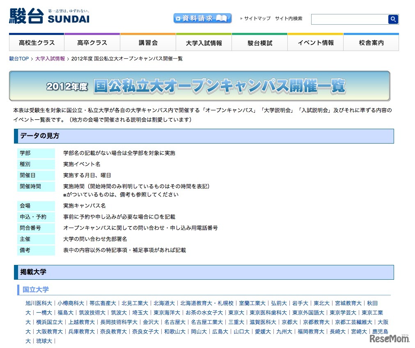Open the 高卒クラス tab
415x348 pixels.
click(92, 42)
